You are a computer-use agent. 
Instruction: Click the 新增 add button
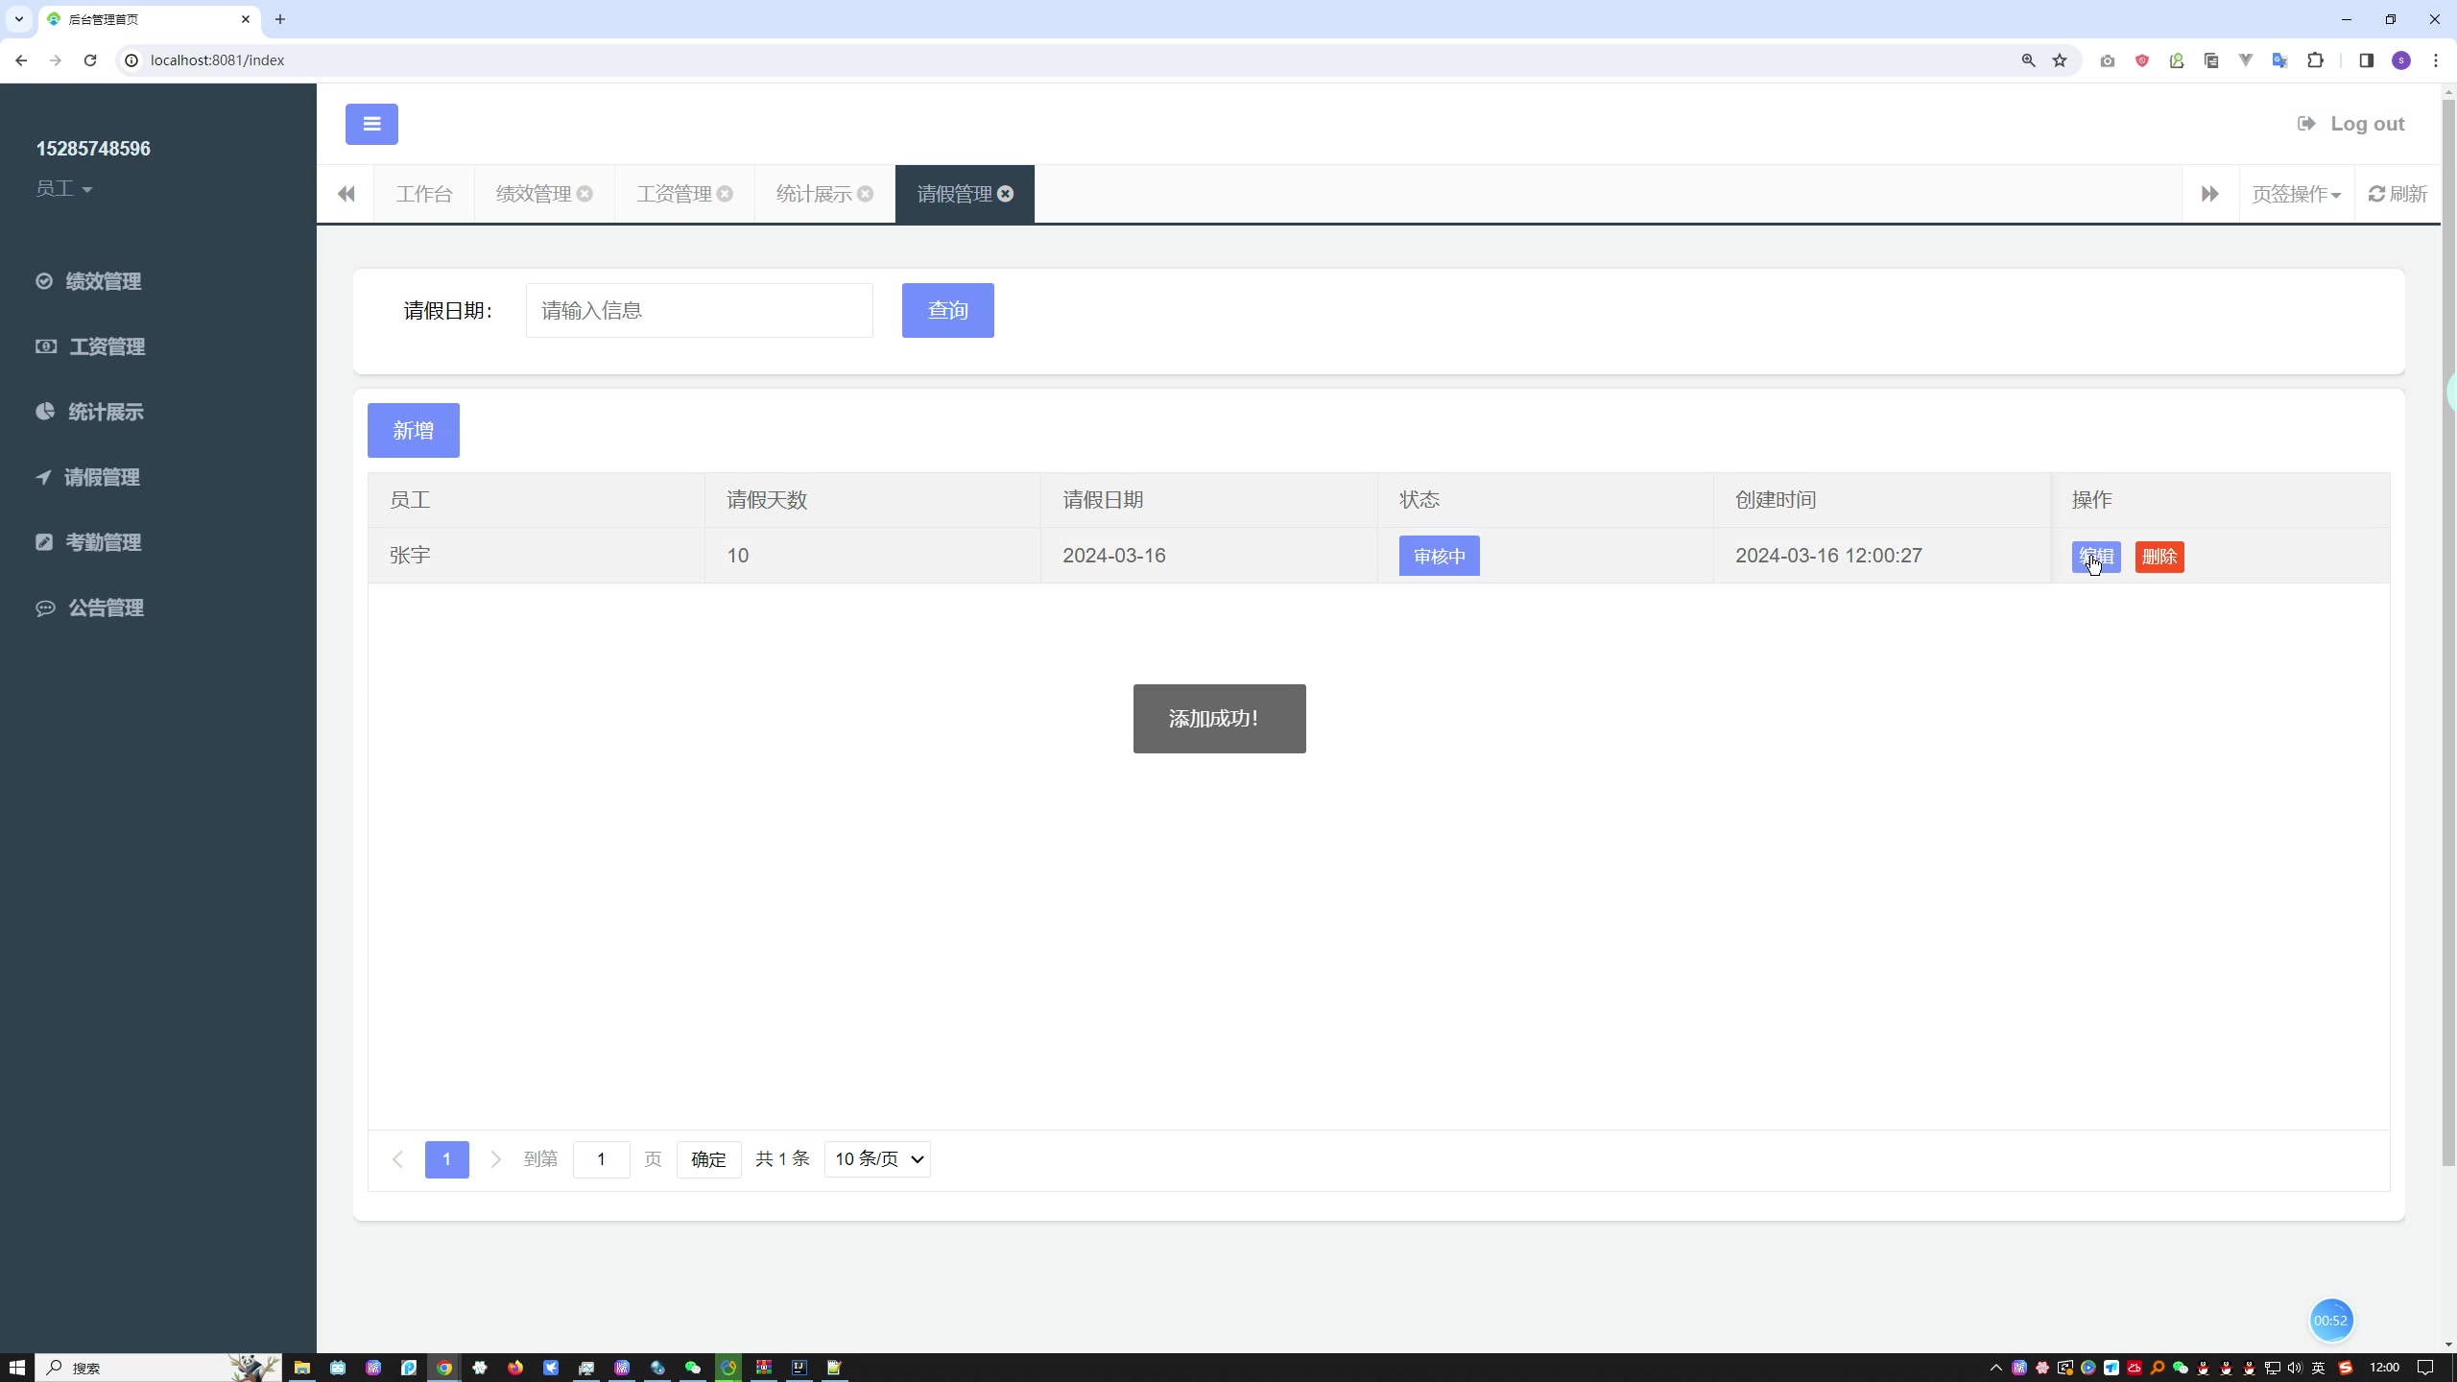414,430
